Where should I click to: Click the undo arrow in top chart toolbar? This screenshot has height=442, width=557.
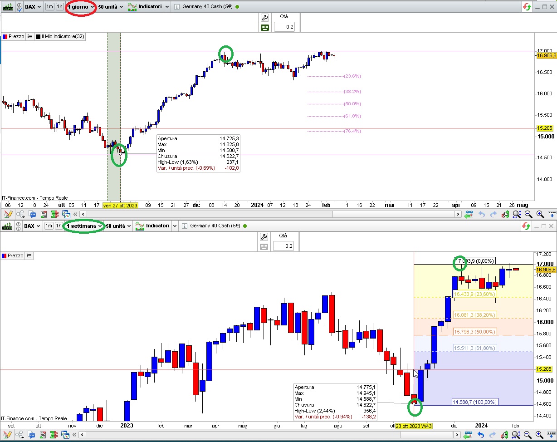(481, 214)
